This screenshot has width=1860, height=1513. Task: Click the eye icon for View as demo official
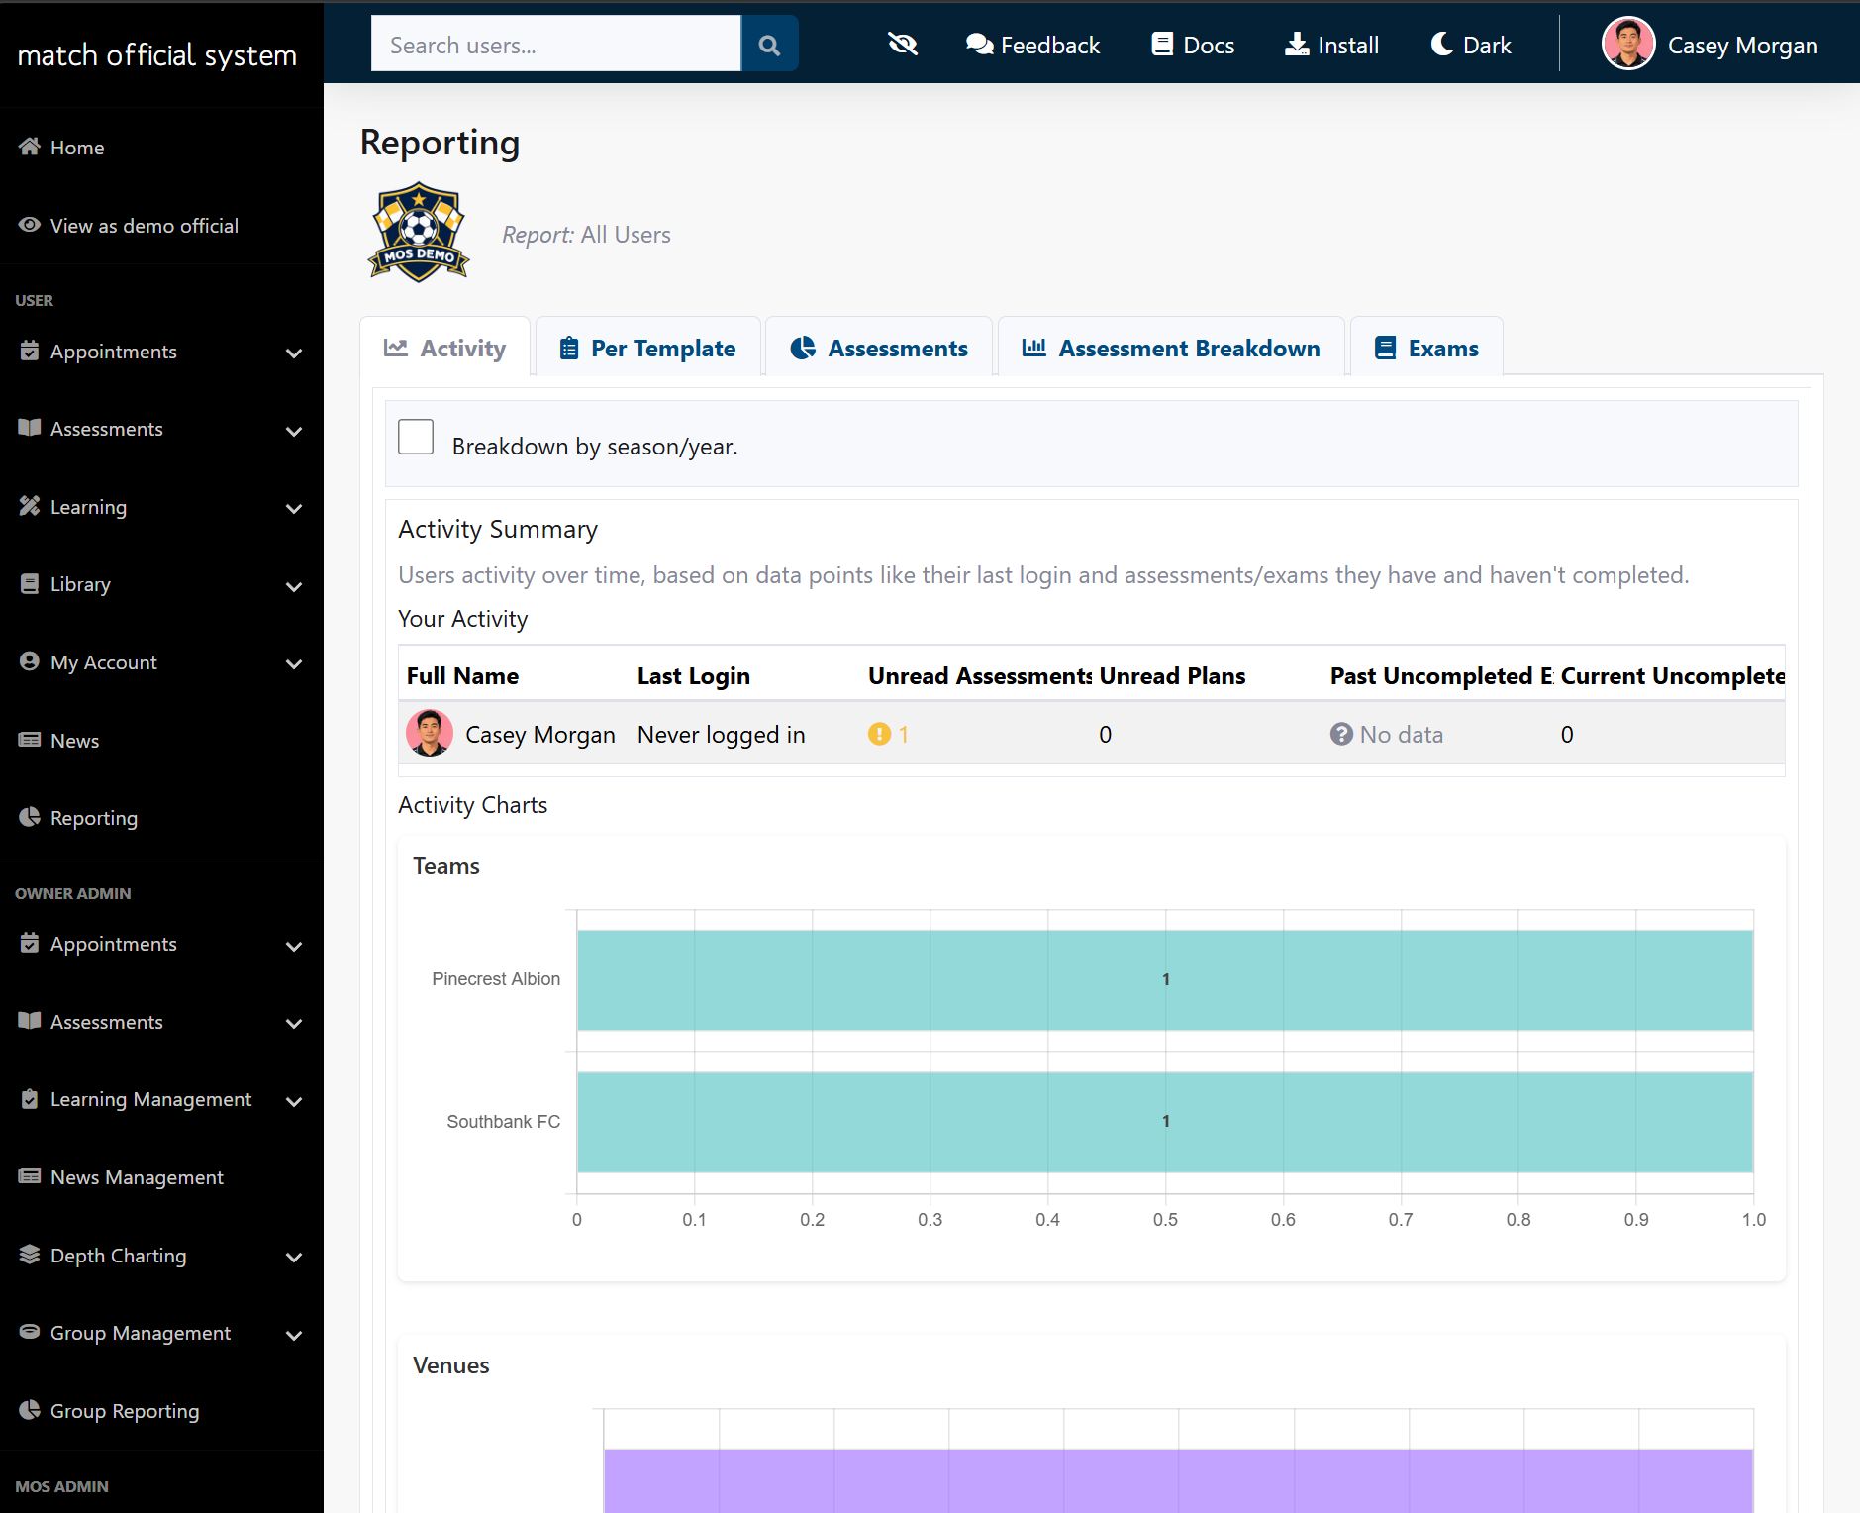point(30,225)
